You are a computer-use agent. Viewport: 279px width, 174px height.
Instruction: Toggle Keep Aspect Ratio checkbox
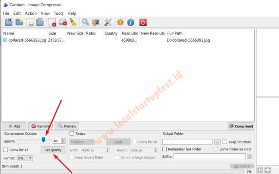[71, 157]
